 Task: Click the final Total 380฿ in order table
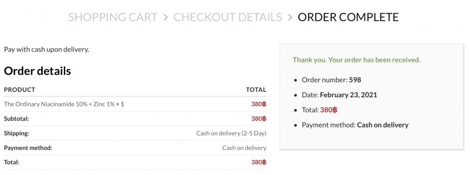(259, 162)
